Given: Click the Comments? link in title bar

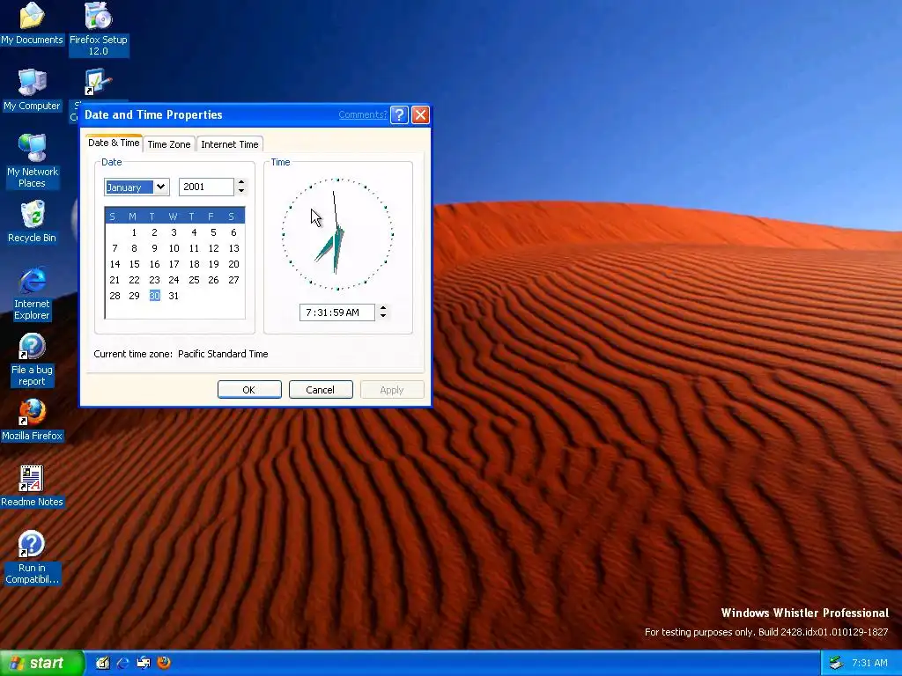Looking at the screenshot, I should click(362, 115).
